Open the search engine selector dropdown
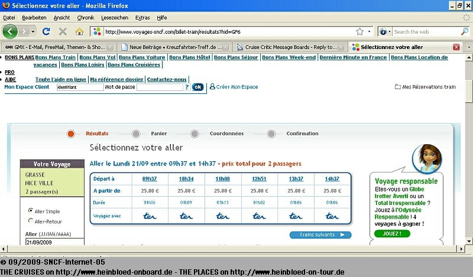Image resolution: width=473 pixels, height=277 pixels. pyautogui.click(x=385, y=31)
